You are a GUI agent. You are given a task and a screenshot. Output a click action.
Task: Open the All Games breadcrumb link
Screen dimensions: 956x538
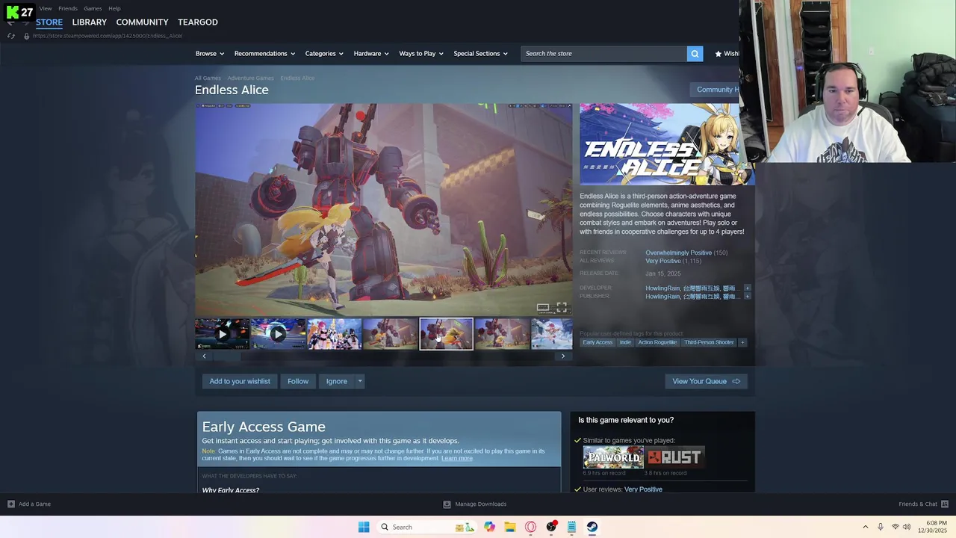coord(208,78)
